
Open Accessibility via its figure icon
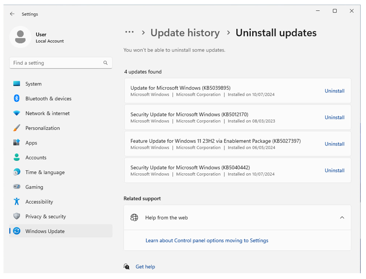(x=17, y=202)
